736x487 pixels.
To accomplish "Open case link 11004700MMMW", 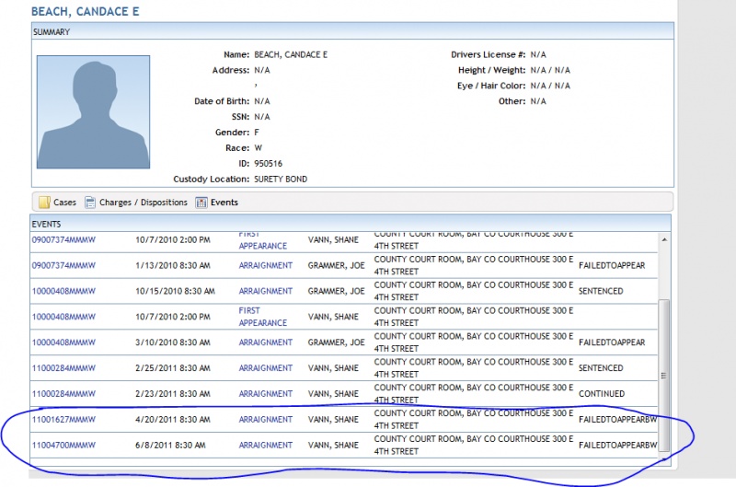I will (63, 446).
